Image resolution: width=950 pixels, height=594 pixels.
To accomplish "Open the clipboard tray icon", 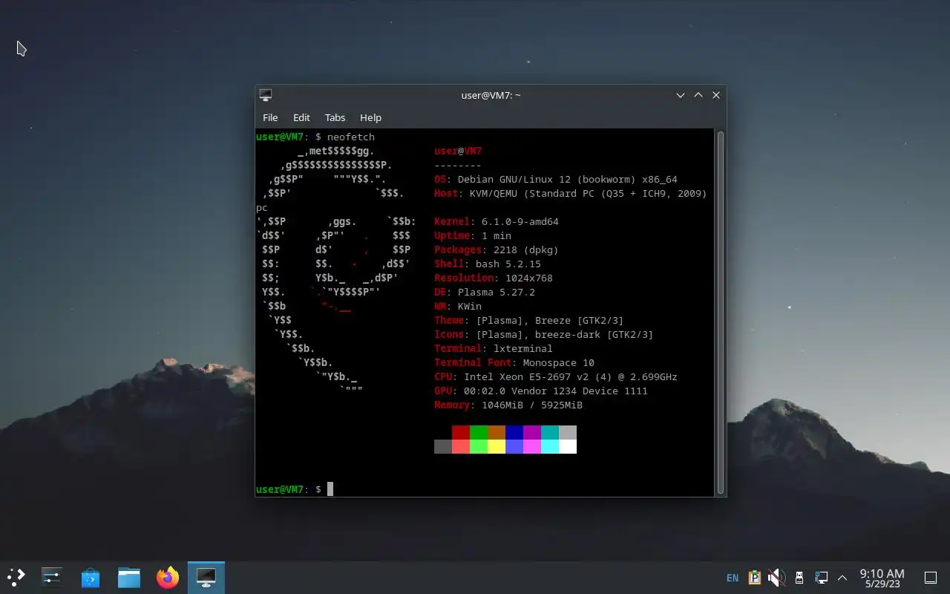I will point(755,578).
